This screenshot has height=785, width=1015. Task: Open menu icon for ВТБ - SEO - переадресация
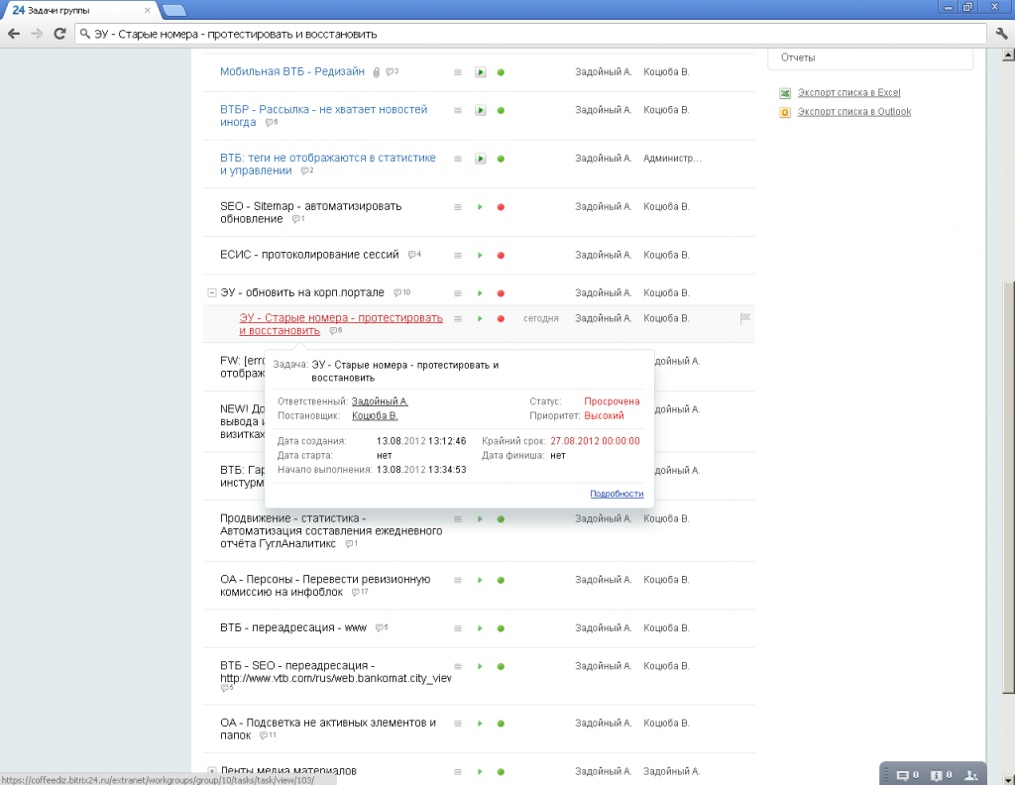tap(458, 667)
